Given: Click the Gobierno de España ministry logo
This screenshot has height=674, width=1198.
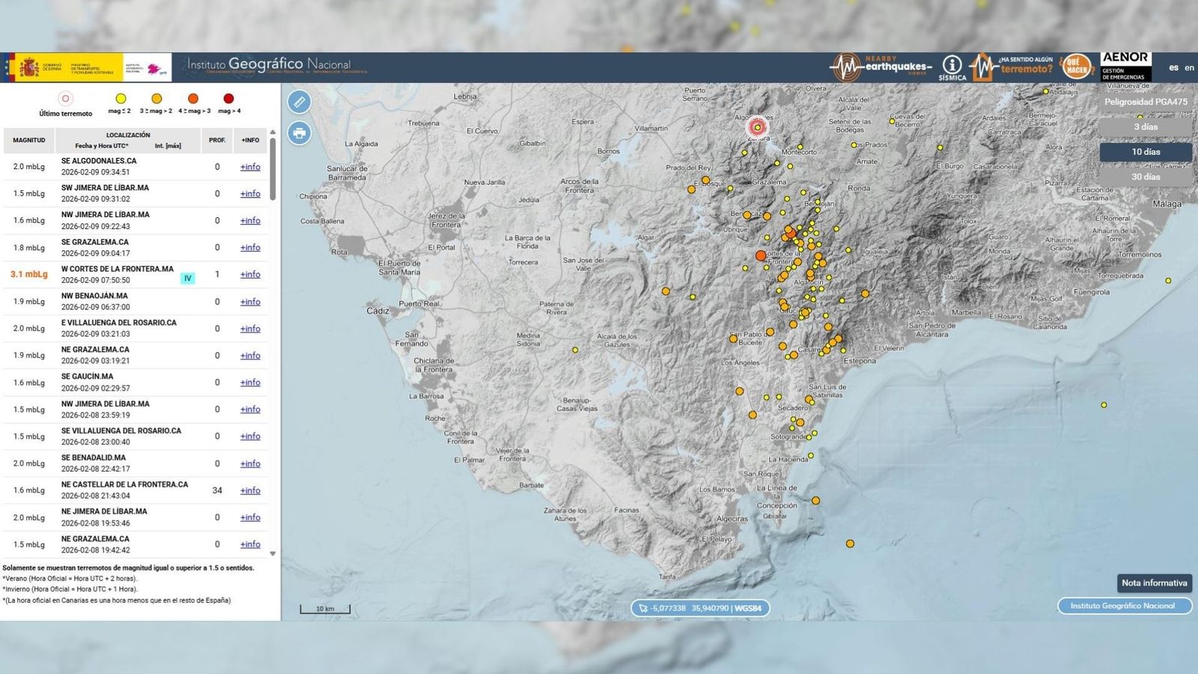Looking at the screenshot, I should pyautogui.click(x=64, y=67).
